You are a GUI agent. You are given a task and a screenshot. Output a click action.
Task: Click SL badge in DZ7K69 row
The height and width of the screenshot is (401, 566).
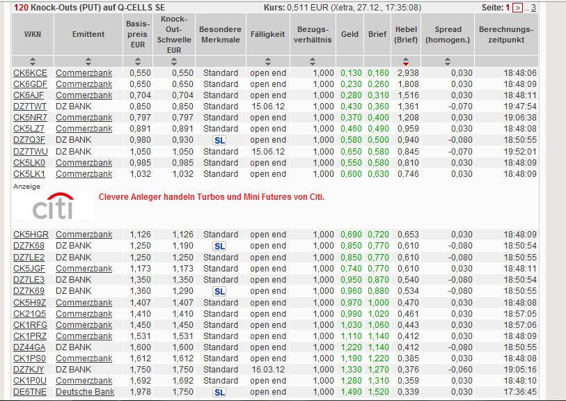(x=219, y=291)
